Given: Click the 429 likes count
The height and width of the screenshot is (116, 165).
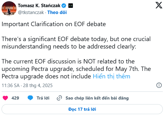Looking at the screenshot, I should [15, 98].
